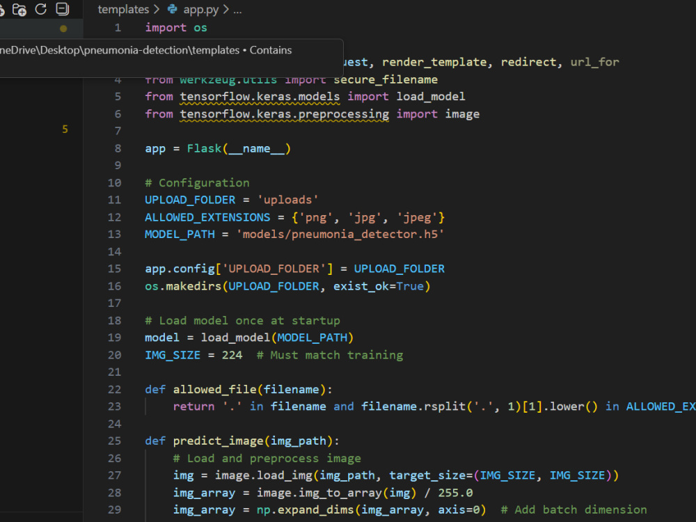696x522 pixels.
Task: Collapse all folders in explorer toolbar
Action: coord(63,9)
